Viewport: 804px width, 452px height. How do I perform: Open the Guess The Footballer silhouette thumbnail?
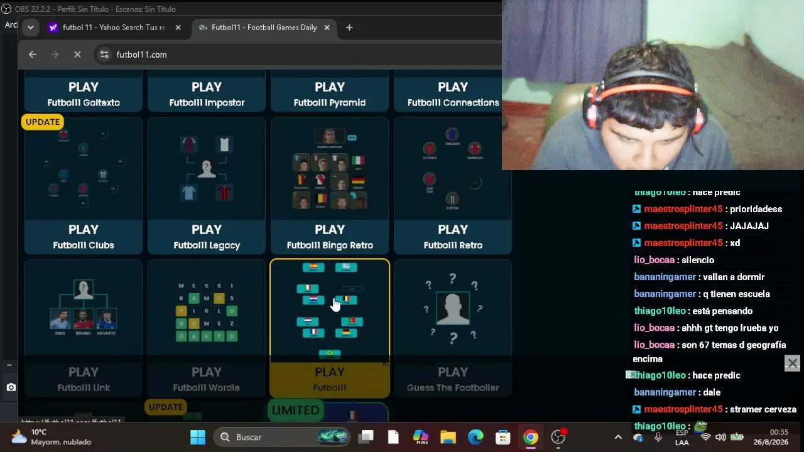pos(453,311)
